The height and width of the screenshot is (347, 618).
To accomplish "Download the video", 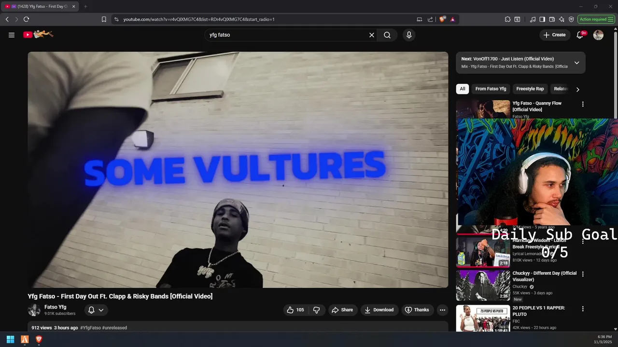I will coord(379,310).
